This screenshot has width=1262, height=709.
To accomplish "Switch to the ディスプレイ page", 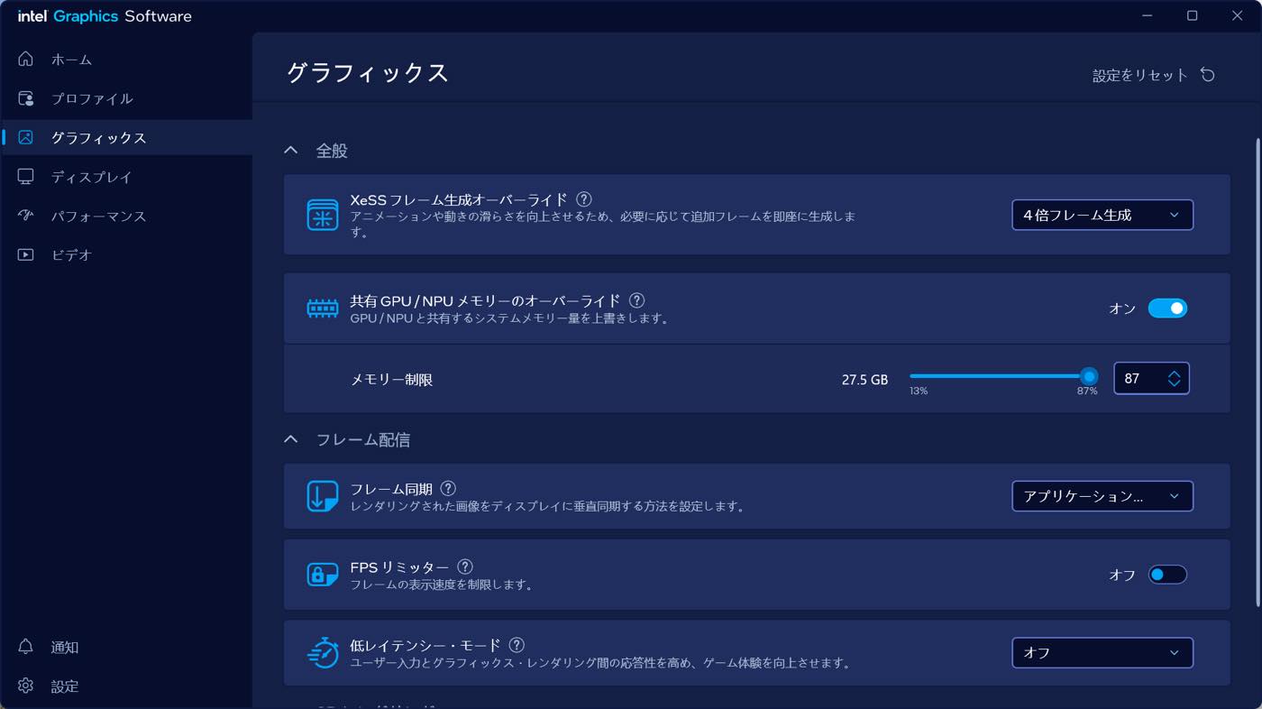I will [x=126, y=177].
